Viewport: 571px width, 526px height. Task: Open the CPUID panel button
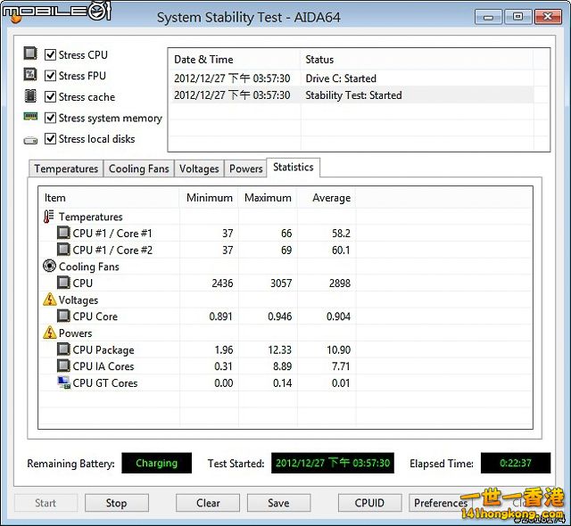tap(369, 503)
